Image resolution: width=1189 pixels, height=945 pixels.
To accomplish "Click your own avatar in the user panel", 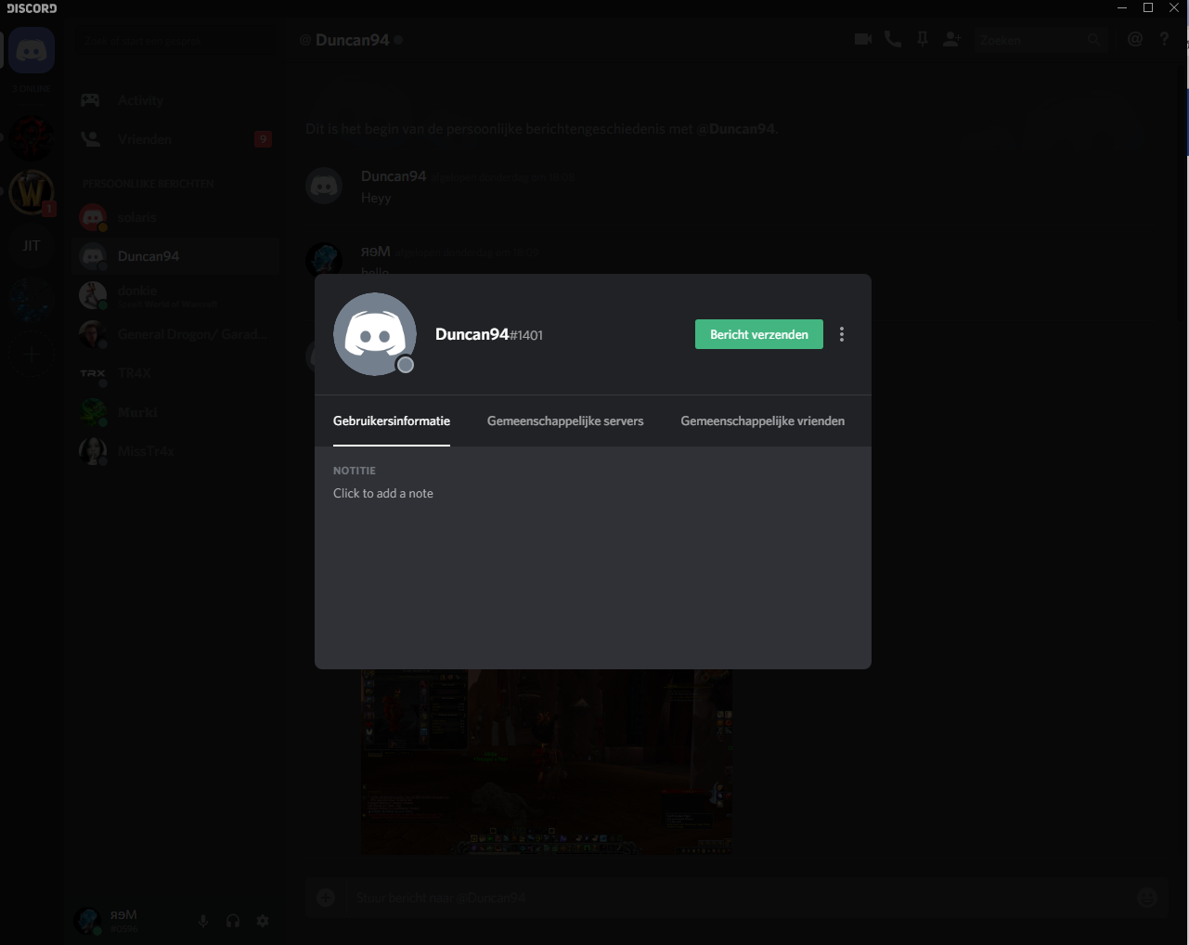I will tap(89, 921).
